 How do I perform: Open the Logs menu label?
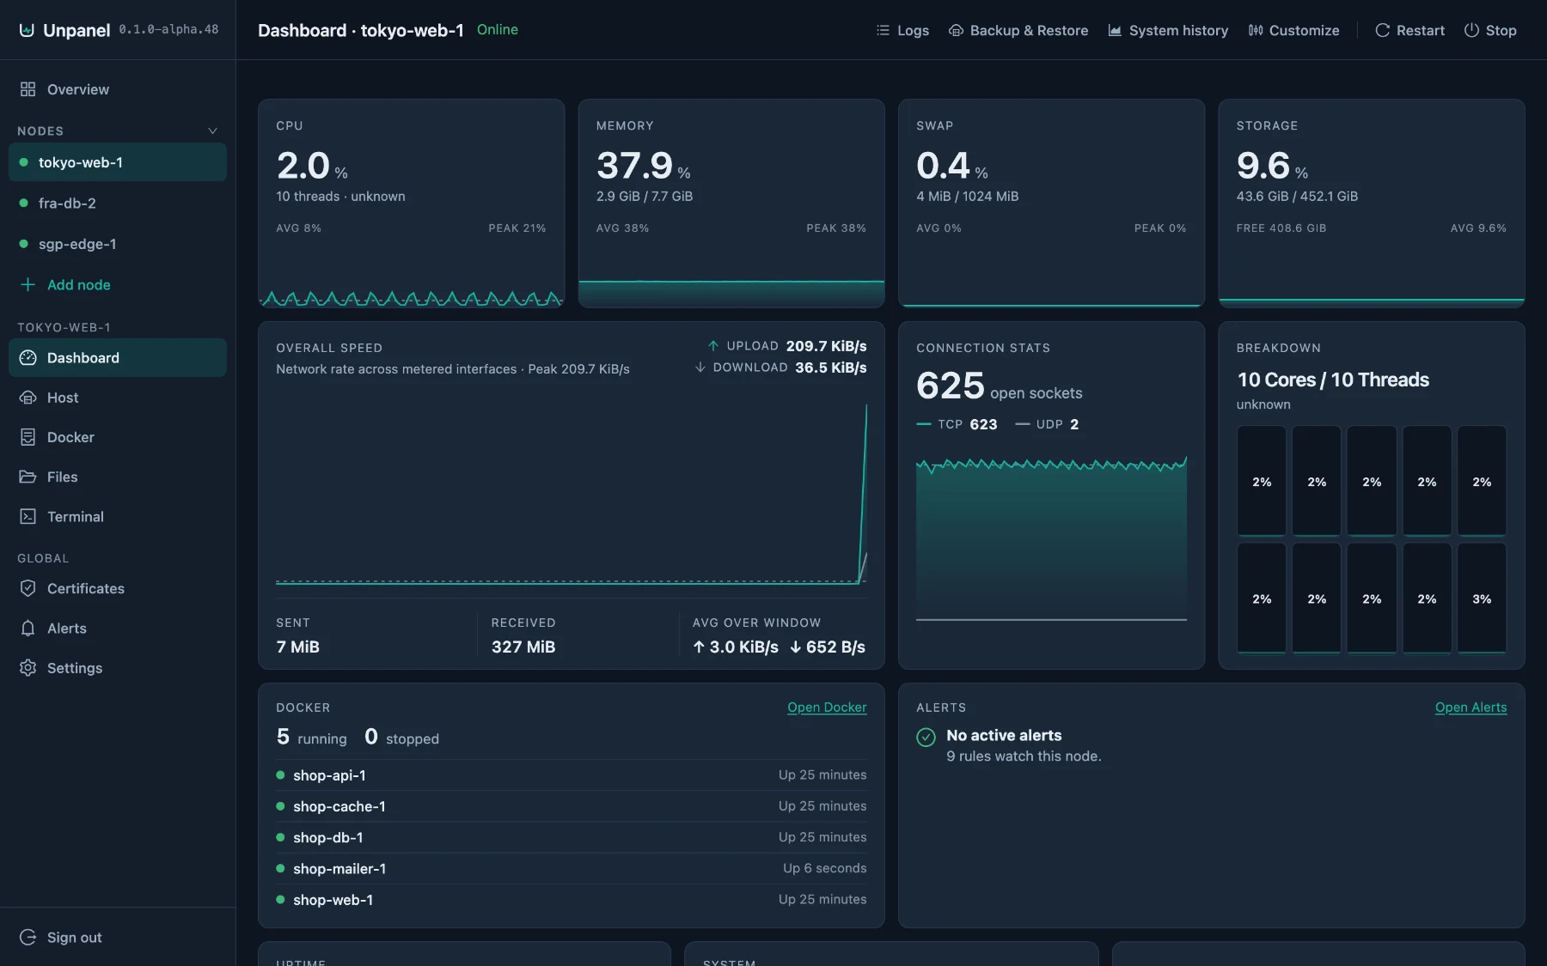tap(913, 30)
